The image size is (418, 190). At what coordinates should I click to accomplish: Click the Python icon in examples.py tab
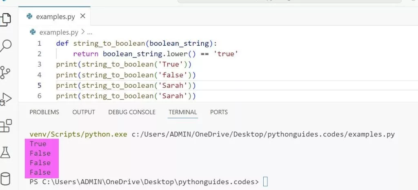[x=29, y=17]
